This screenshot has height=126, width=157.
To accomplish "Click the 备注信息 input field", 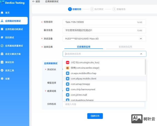I will tap(104, 30).
